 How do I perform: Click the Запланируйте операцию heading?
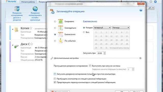click(x=70, y=11)
